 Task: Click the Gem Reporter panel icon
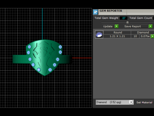[96, 12]
